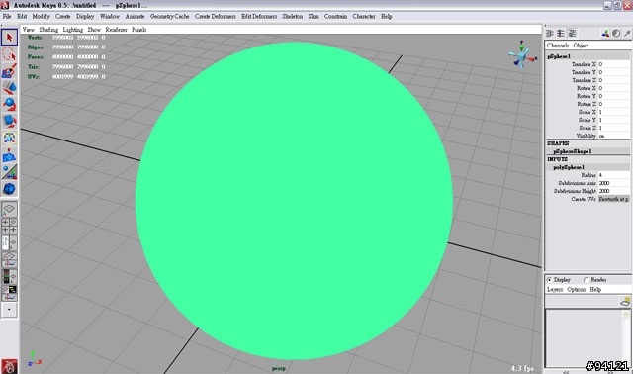Show the Attribute Editor via first panel icon
This screenshot has width=633, height=374.
click(x=550, y=33)
